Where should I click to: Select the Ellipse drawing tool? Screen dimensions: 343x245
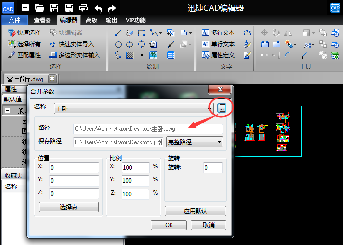tap(129, 44)
